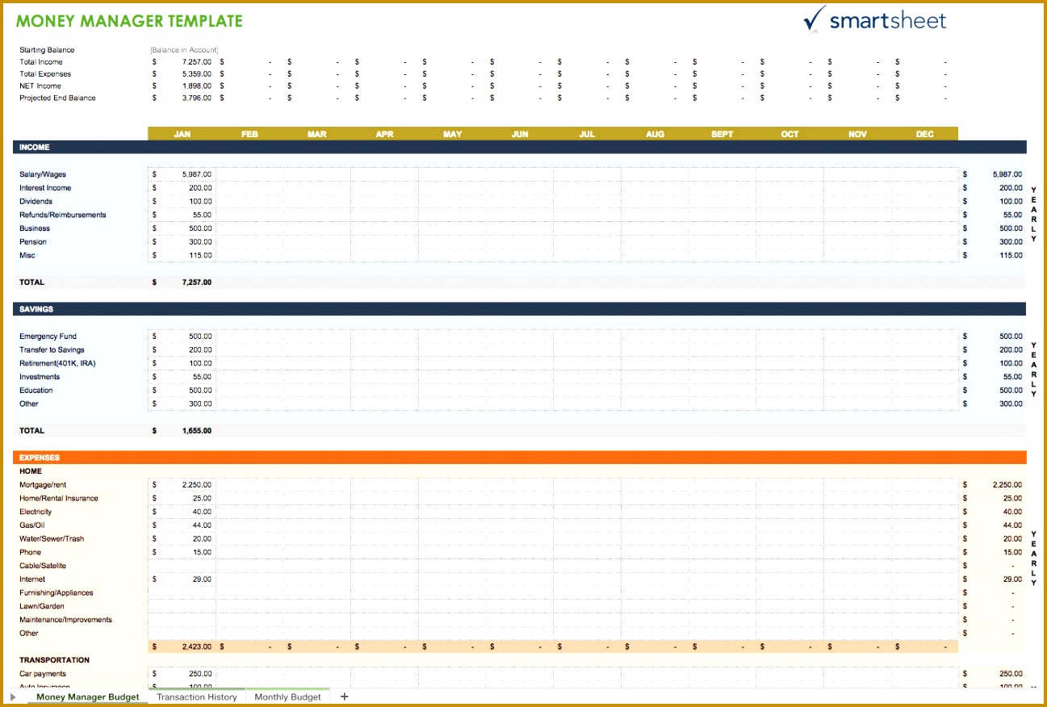
Task: Select the AUG column header
Action: coord(655,134)
